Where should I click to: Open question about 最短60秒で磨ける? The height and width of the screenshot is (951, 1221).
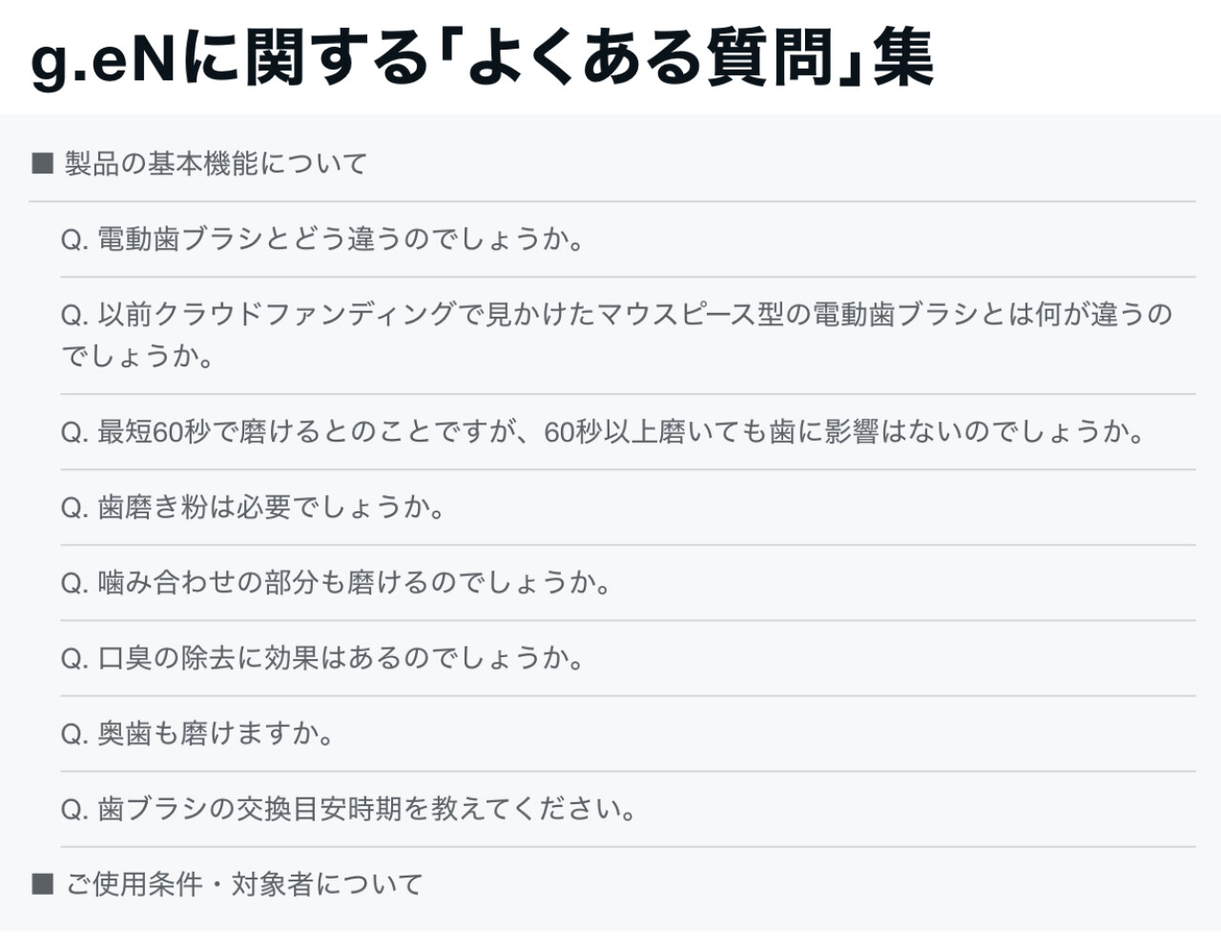[x=620, y=432]
